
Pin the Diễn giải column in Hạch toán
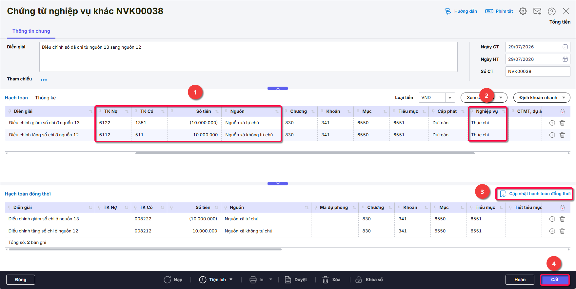10,111
